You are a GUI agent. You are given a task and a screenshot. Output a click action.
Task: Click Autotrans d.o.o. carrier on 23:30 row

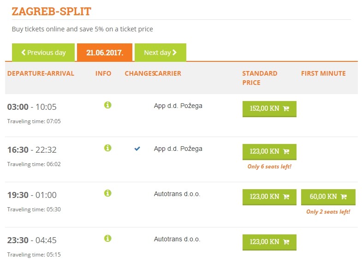point(177,239)
